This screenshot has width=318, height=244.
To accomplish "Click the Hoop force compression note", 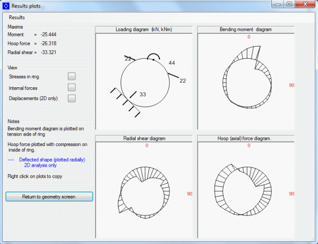I will point(47,147).
